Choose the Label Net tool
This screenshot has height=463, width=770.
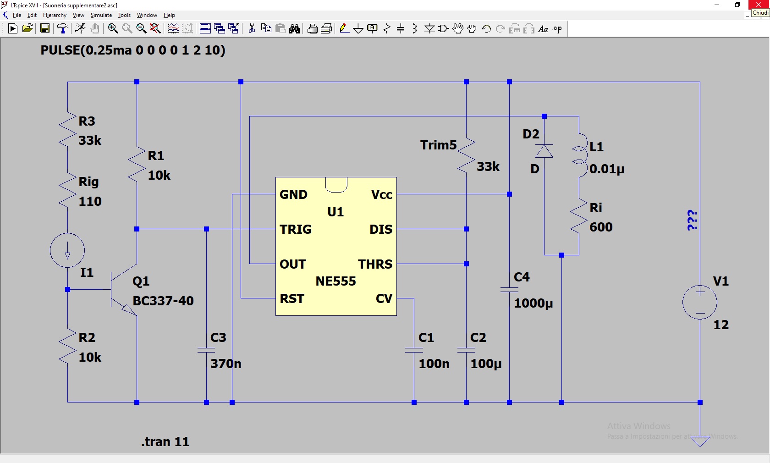click(x=372, y=29)
